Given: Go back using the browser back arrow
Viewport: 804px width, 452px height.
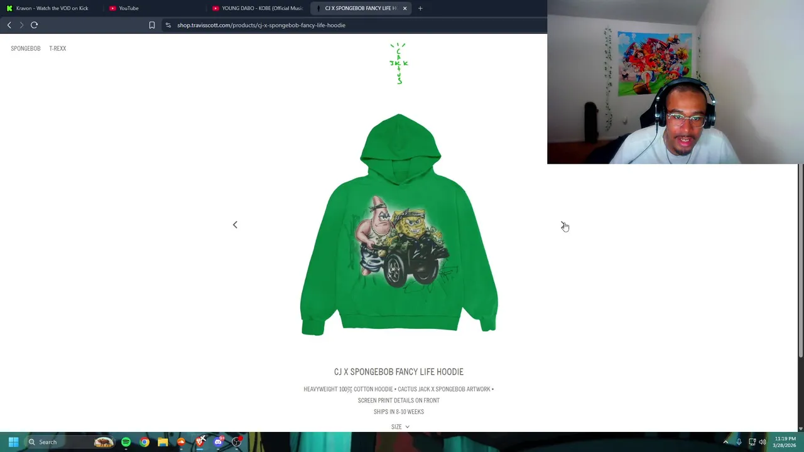Looking at the screenshot, I should point(9,25).
